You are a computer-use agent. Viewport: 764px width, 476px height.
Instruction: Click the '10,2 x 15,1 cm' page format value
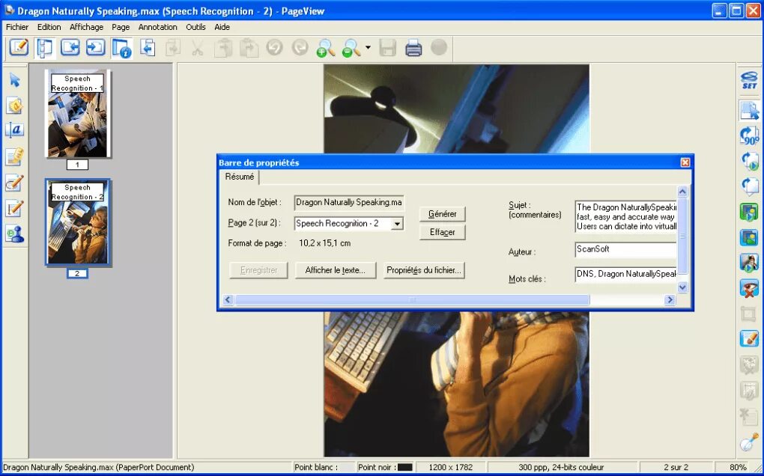(x=324, y=243)
